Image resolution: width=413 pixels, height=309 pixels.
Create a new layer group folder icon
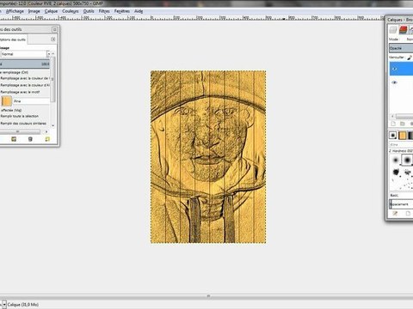coord(403,124)
